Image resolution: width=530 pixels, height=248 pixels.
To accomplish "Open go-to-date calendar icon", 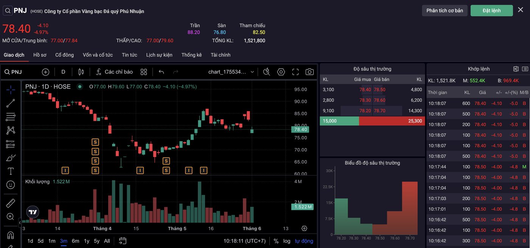I will point(123,241).
